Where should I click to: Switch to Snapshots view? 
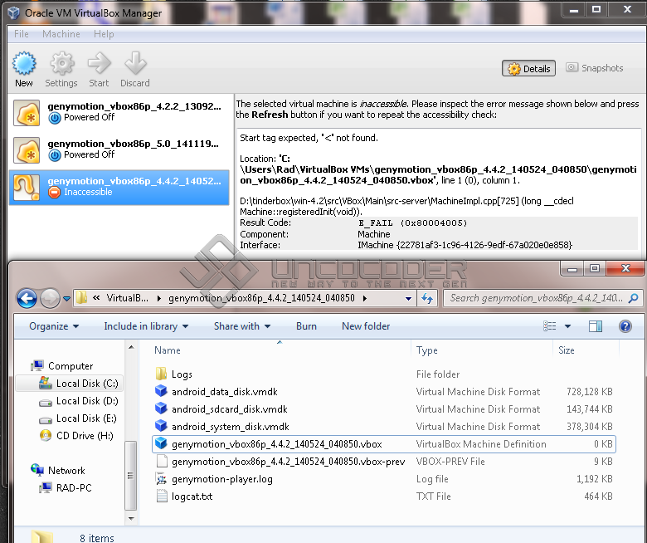point(595,68)
